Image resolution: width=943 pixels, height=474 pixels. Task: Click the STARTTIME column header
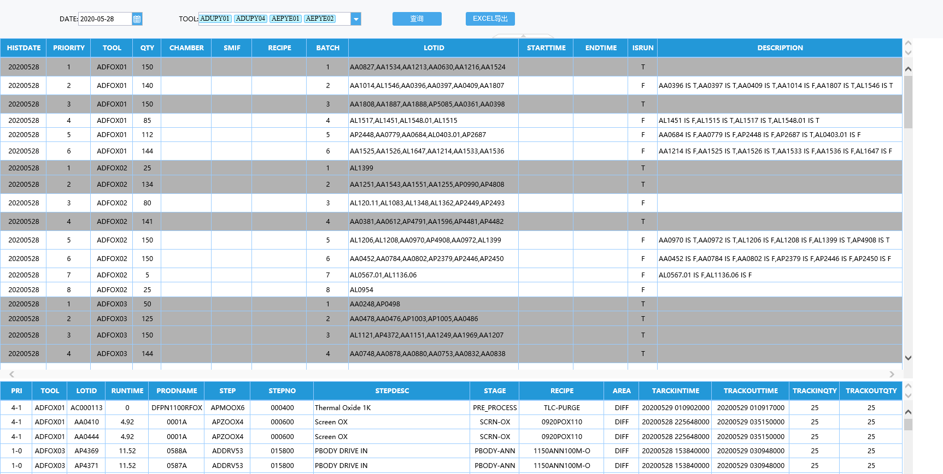point(546,48)
